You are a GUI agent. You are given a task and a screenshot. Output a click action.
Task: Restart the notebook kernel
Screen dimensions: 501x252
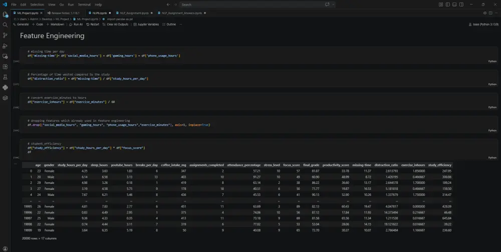tap(93, 24)
